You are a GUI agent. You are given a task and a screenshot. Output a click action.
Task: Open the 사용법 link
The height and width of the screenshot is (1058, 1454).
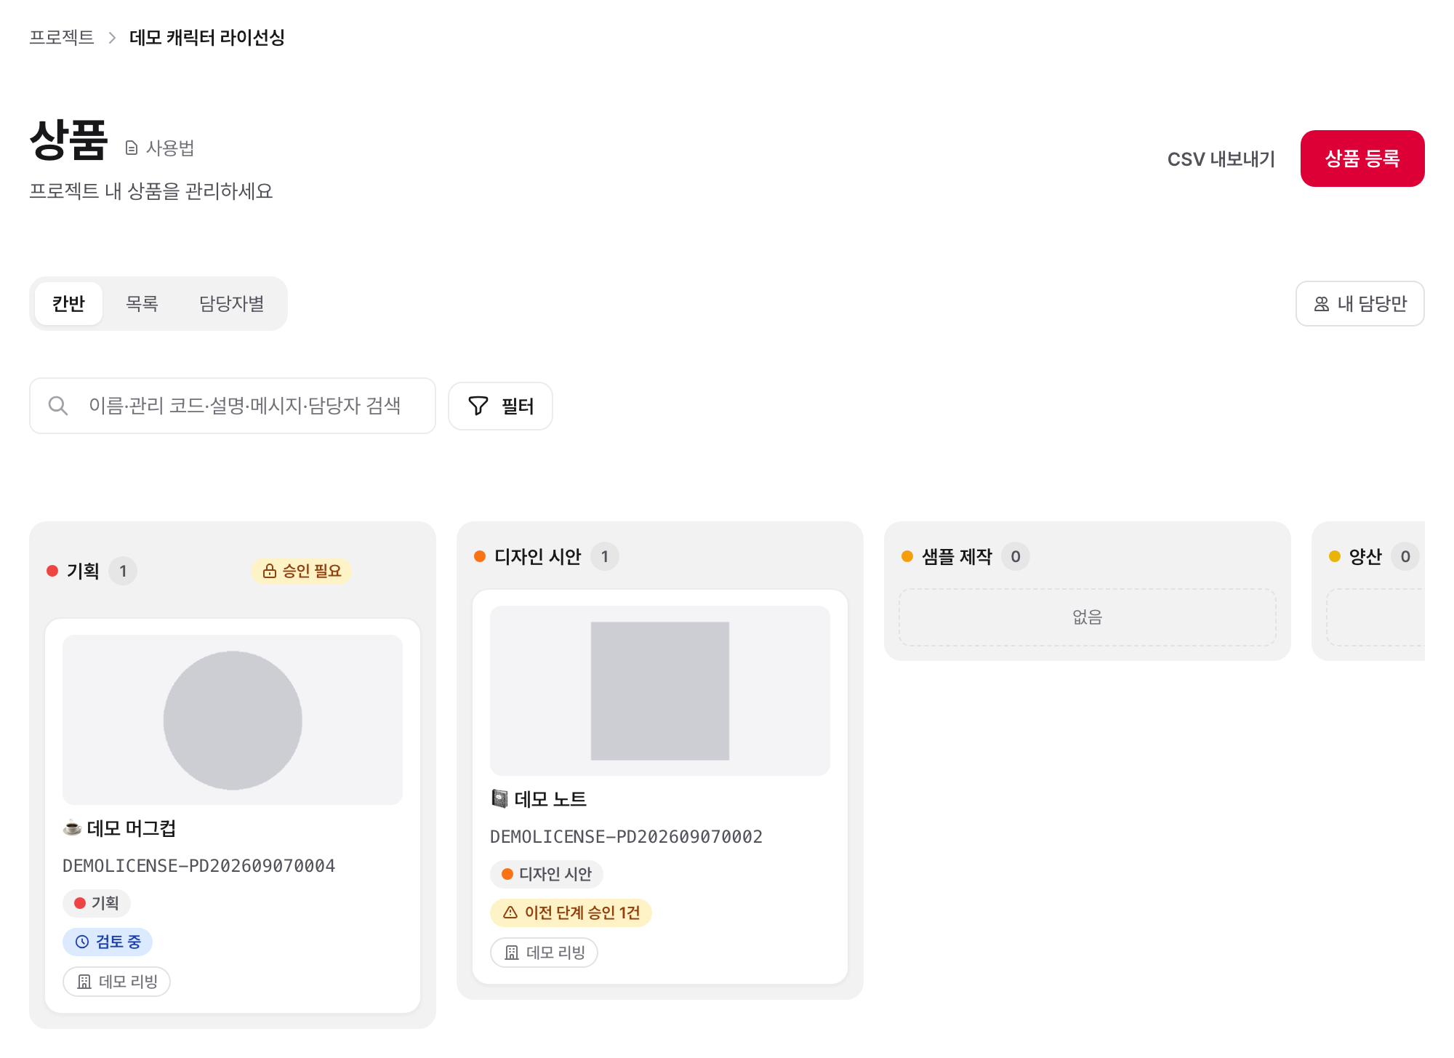pos(160,148)
